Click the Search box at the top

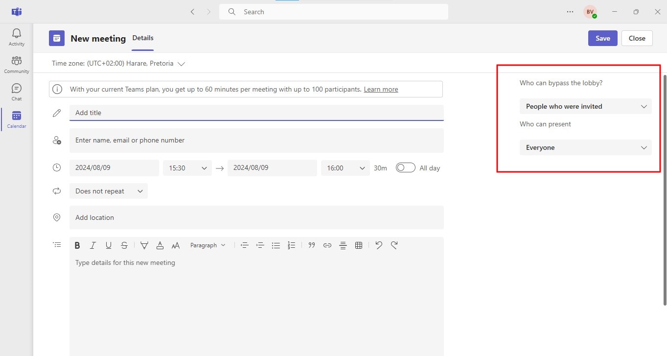coord(334,12)
